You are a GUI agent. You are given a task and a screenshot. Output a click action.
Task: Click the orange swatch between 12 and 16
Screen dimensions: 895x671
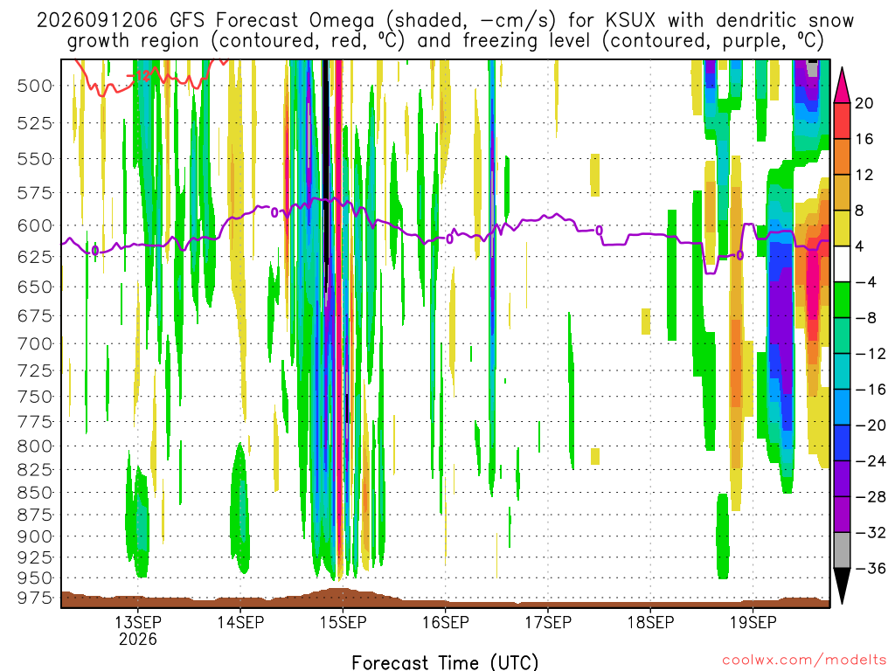[x=842, y=156]
